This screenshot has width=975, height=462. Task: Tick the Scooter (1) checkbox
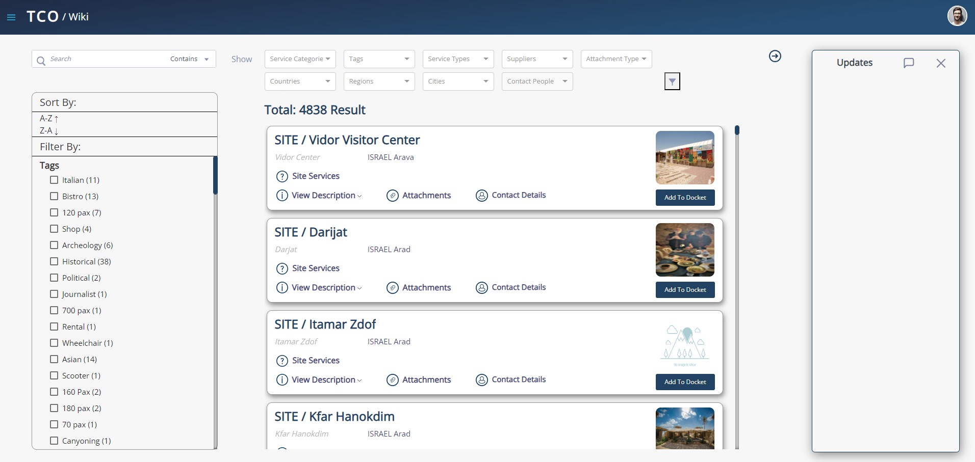[x=54, y=375]
